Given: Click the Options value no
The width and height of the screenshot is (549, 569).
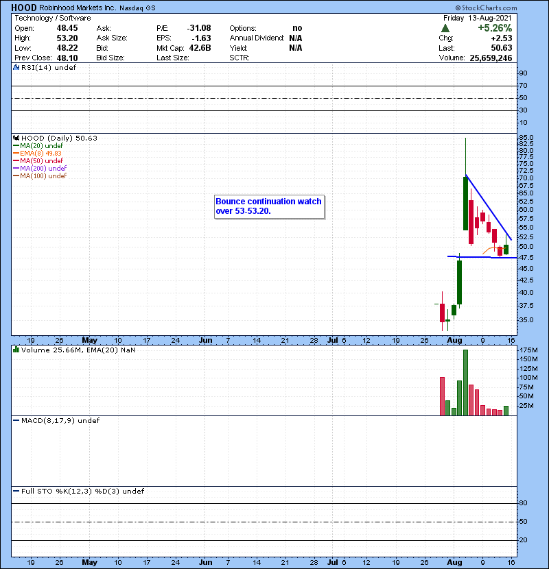Looking at the screenshot, I should [297, 28].
